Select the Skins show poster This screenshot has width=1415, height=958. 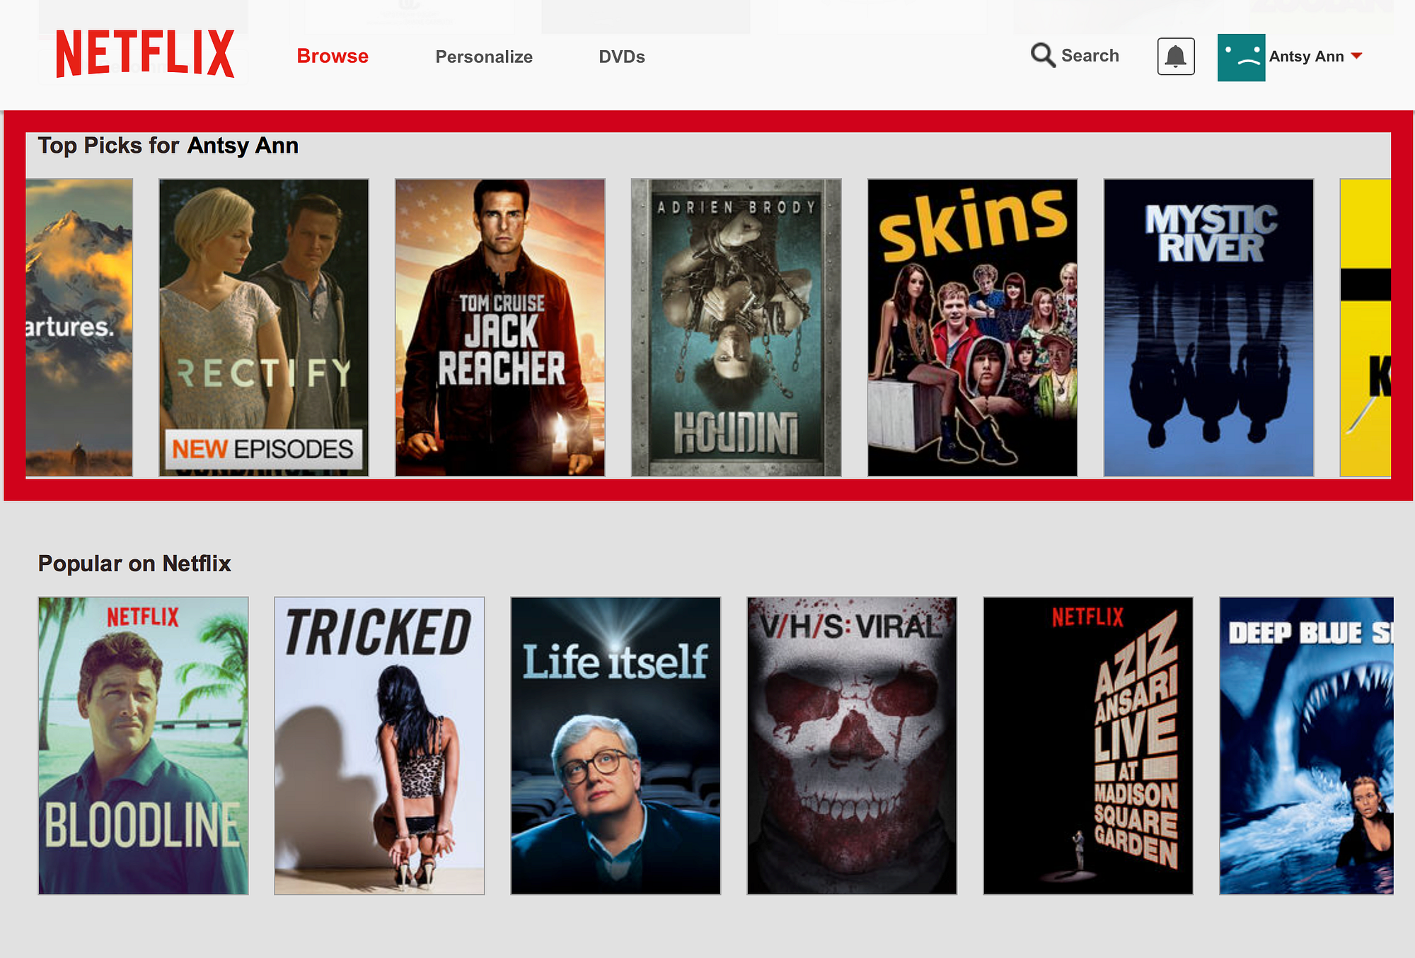(x=972, y=327)
